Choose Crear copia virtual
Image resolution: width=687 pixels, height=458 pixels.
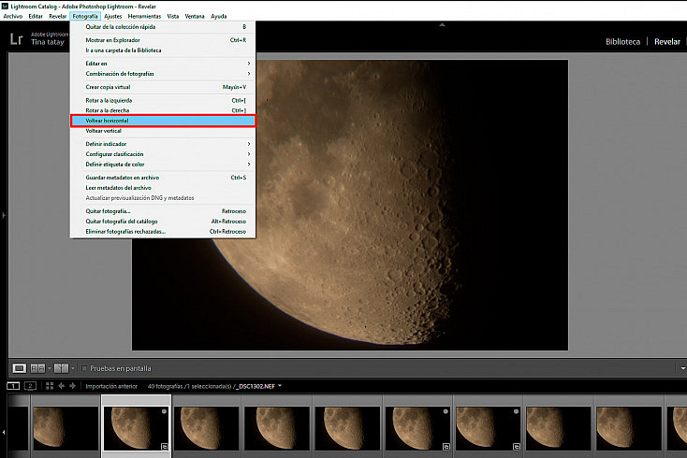163,87
